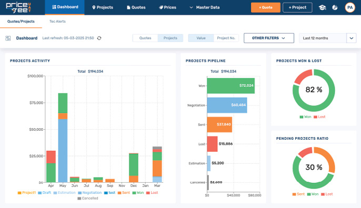Toggle Sent legend under Pending Projects Ratio

pyautogui.click(x=298, y=194)
